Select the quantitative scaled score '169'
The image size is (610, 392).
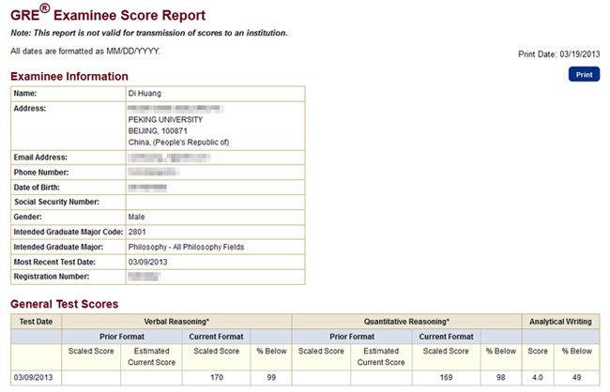coord(446,378)
